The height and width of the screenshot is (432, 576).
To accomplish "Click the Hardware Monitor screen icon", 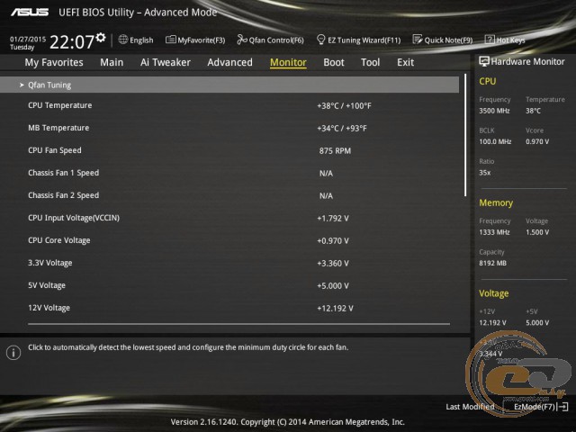I will [484, 61].
